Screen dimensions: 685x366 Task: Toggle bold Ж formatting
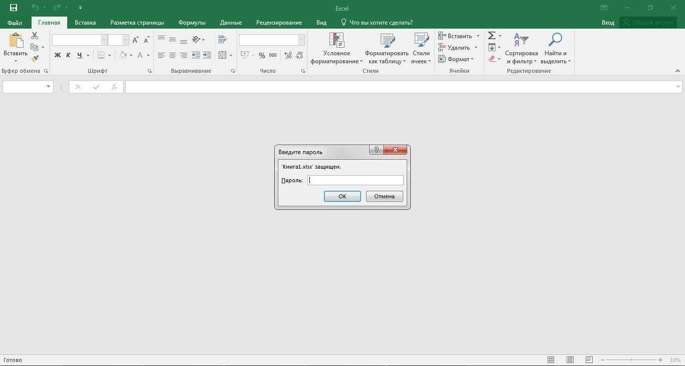coord(57,55)
